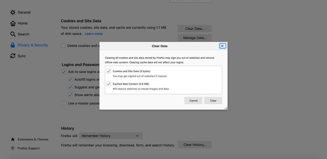The height and width of the screenshot is (159, 327).
Task: Click the Firefox Support question mark icon
Action: click(x=13, y=148)
